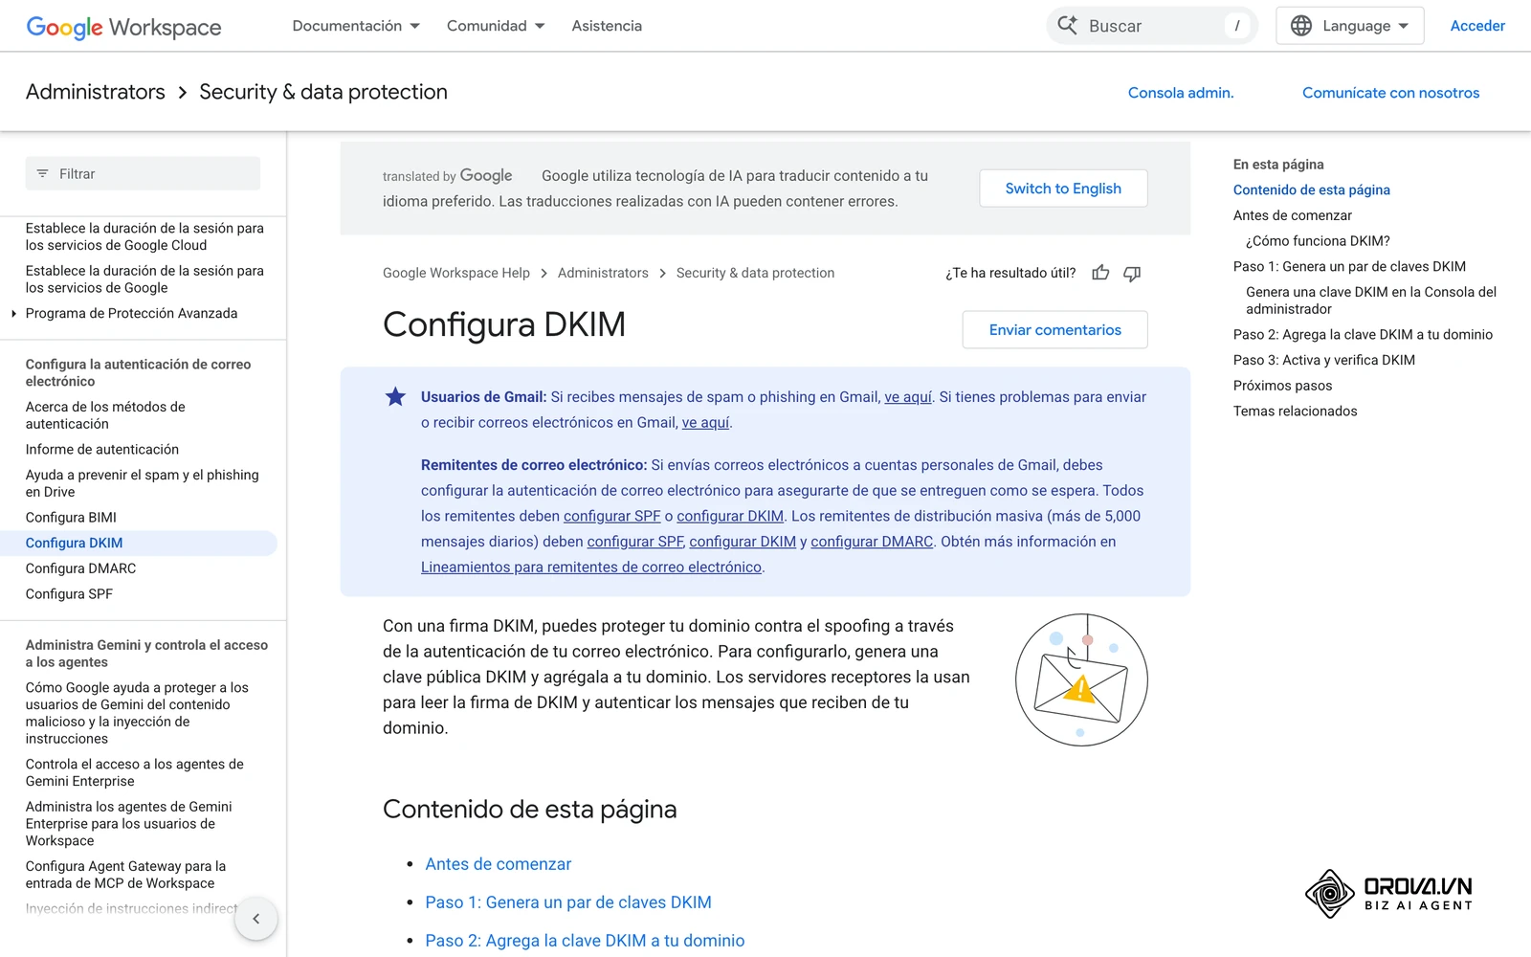Click Lineamientos para remitentes de correo electrónico link

pyautogui.click(x=591, y=568)
